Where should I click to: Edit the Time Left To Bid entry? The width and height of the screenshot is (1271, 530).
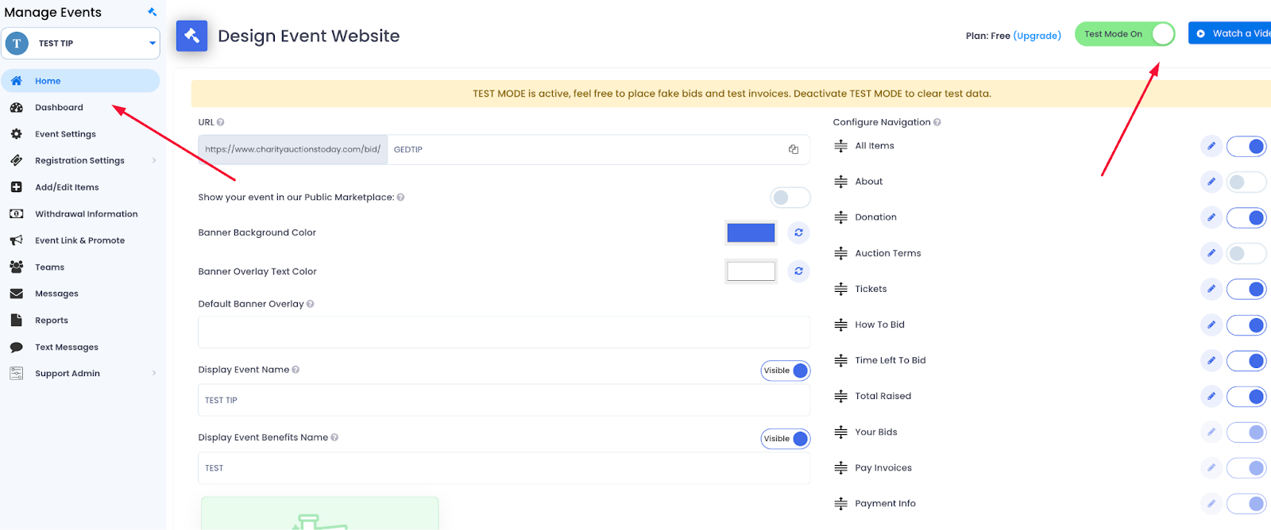1211,360
